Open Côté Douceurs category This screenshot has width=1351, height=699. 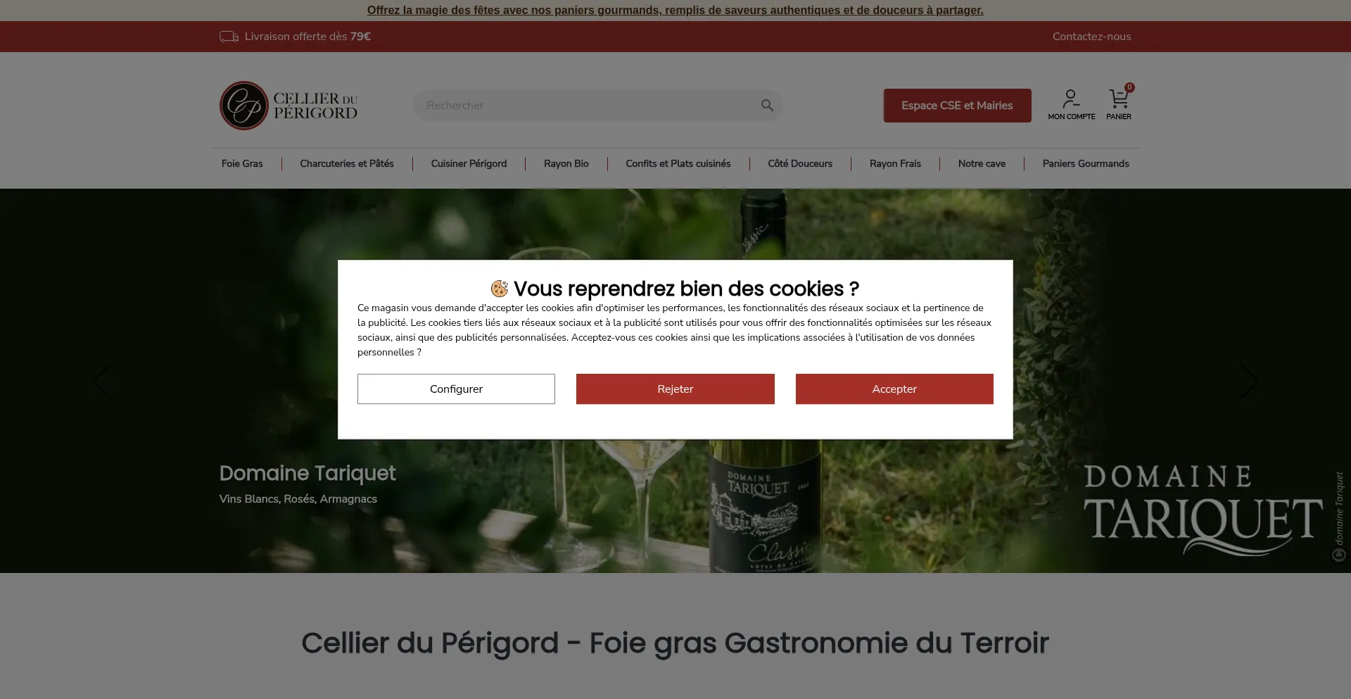pyautogui.click(x=800, y=163)
